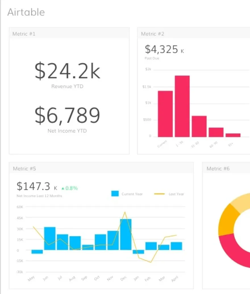Click the 1-30 days bar in past due chart

pos(182,106)
